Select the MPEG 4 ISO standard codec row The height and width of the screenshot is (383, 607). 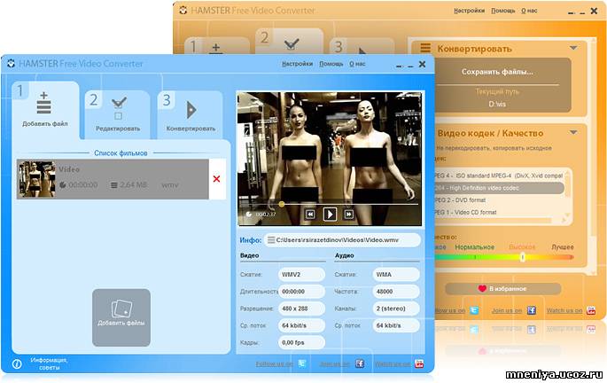tap(499, 176)
